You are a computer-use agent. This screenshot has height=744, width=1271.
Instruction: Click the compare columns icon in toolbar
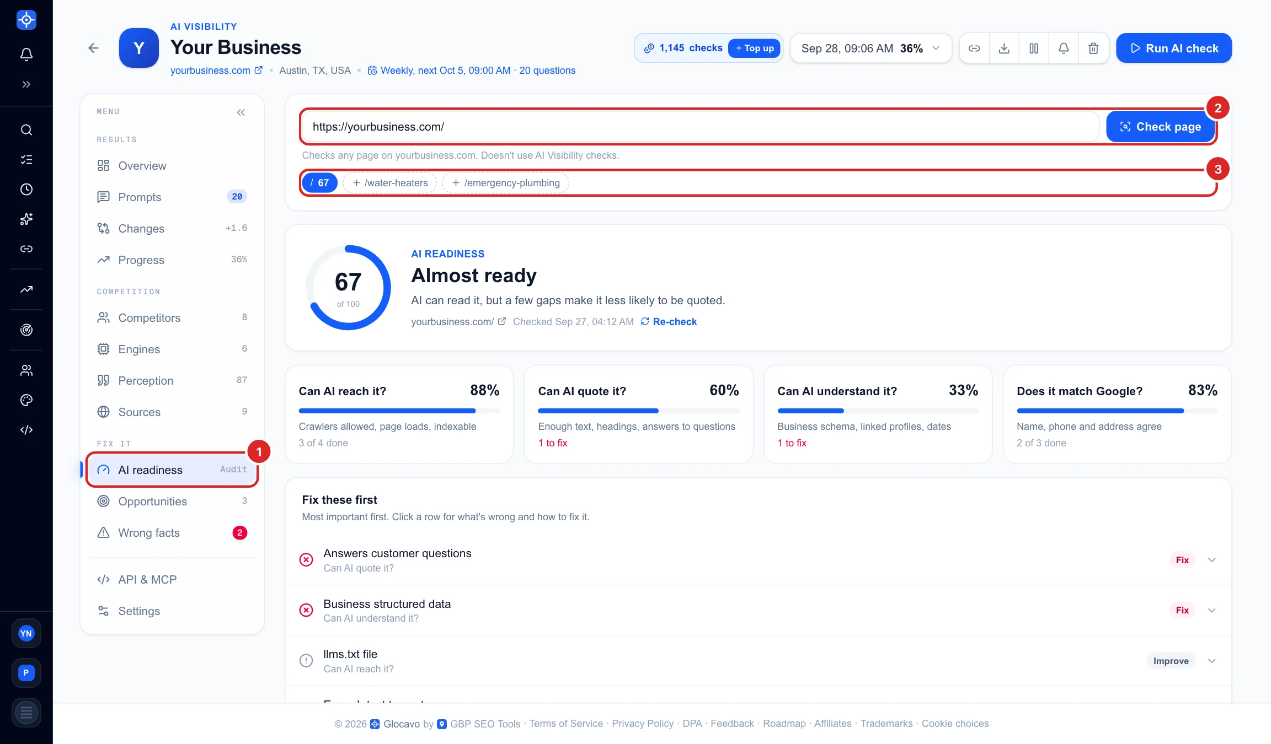(x=1034, y=48)
